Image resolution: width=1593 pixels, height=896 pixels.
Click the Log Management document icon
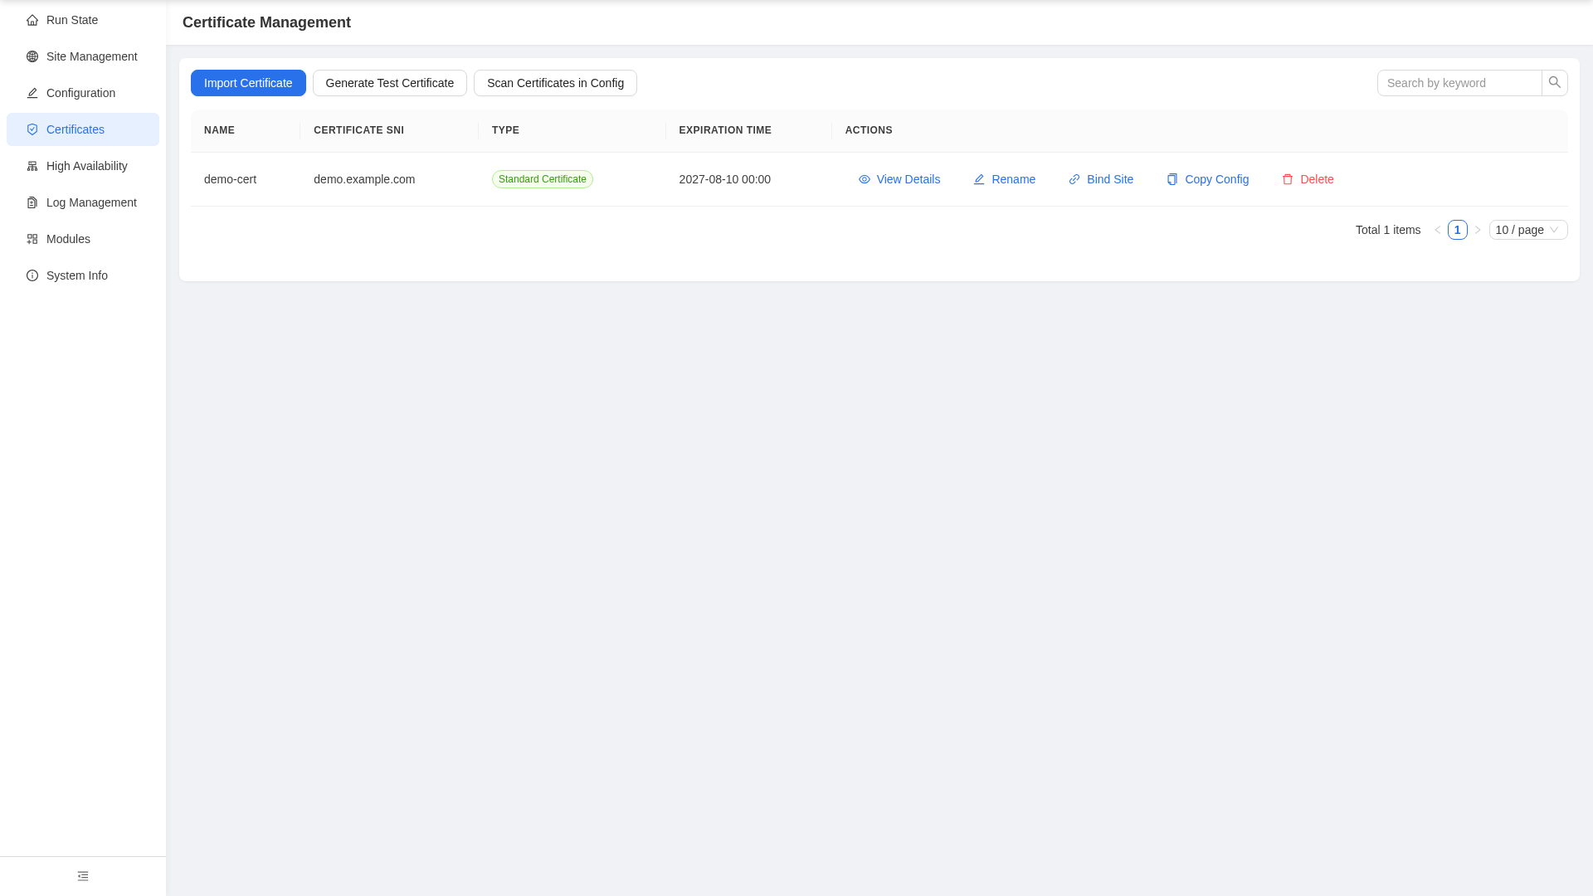click(32, 202)
